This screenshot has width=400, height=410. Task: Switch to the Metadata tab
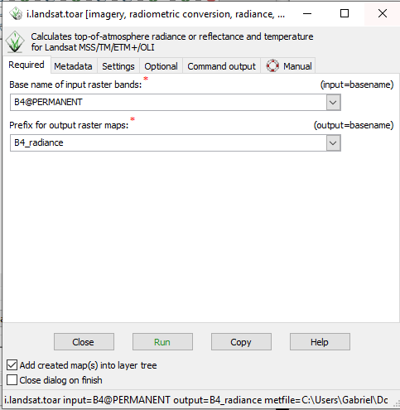tap(73, 66)
